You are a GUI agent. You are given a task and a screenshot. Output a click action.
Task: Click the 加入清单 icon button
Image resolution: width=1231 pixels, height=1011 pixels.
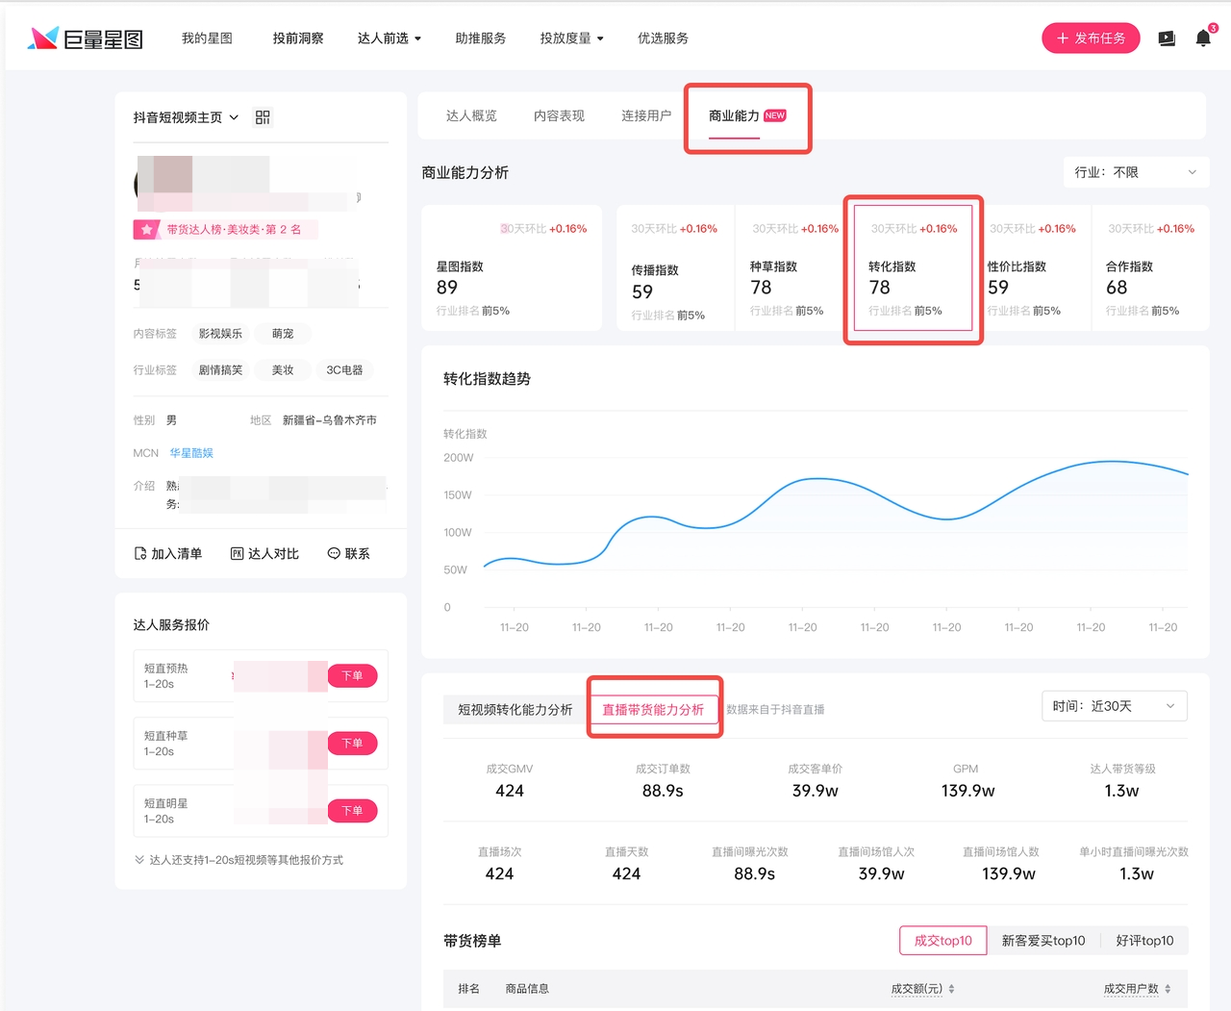tap(140, 554)
